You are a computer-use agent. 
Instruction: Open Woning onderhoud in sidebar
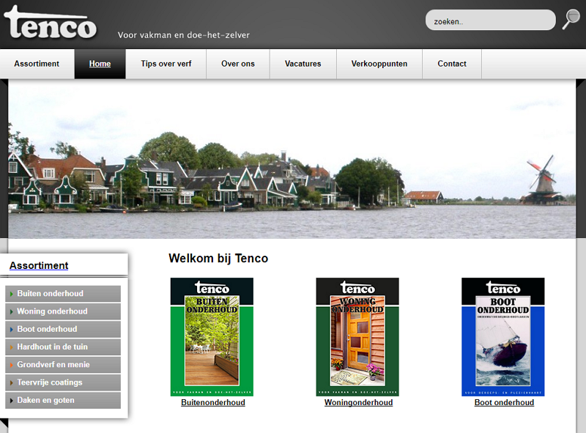[63, 311]
